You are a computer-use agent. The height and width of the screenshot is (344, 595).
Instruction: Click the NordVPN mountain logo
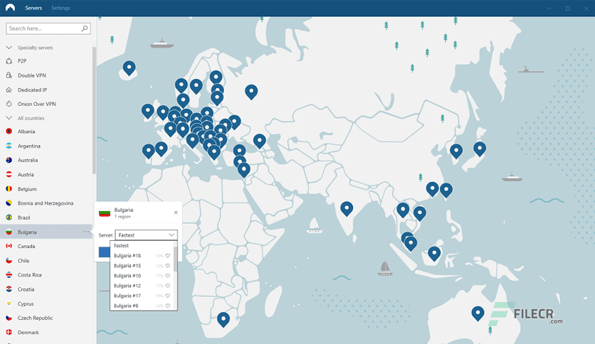[x=10, y=8]
